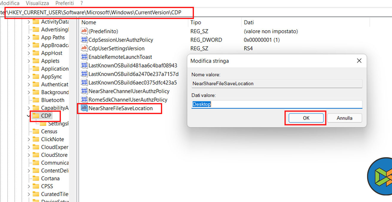Select the Background tree item
This screenshot has width=392, height=202.
click(x=55, y=92)
